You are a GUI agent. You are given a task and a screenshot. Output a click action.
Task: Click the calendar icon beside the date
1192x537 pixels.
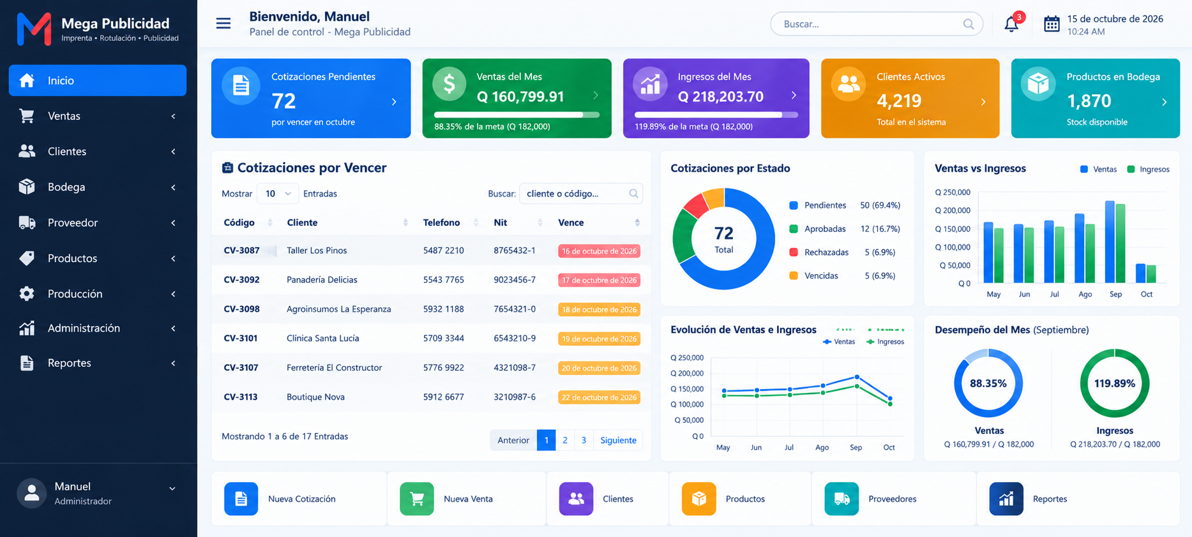point(1052,24)
